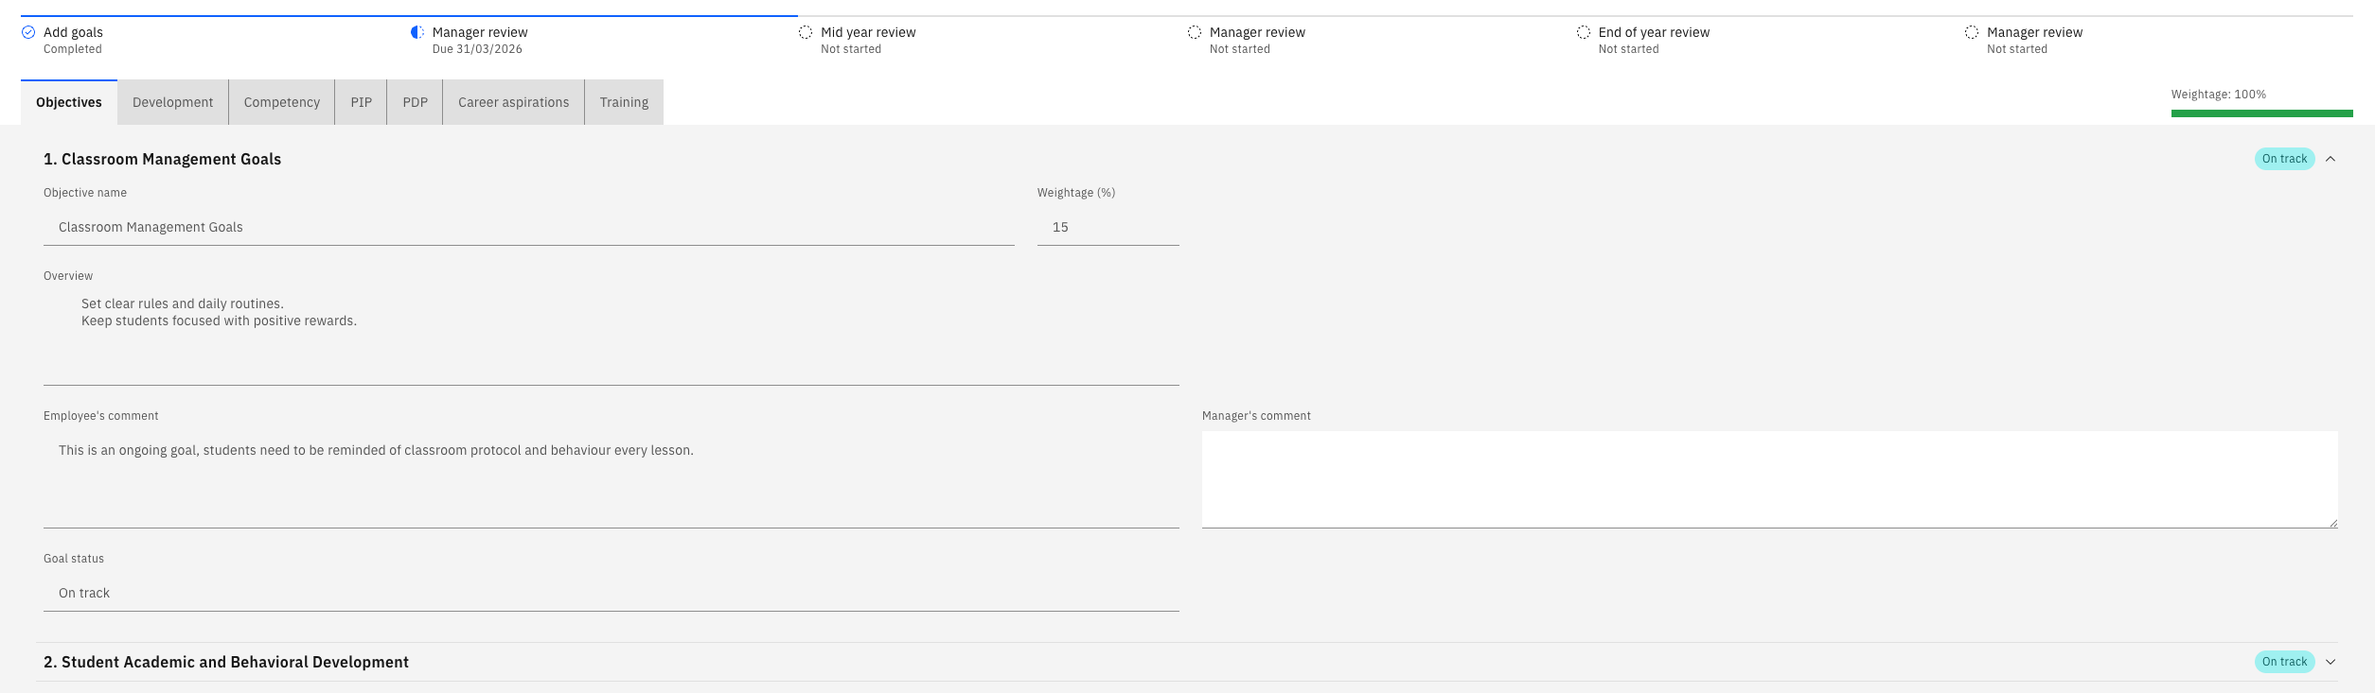The width and height of the screenshot is (2375, 693).
Task: Click the 'Weightage: 100%' label
Action: (x=2219, y=95)
